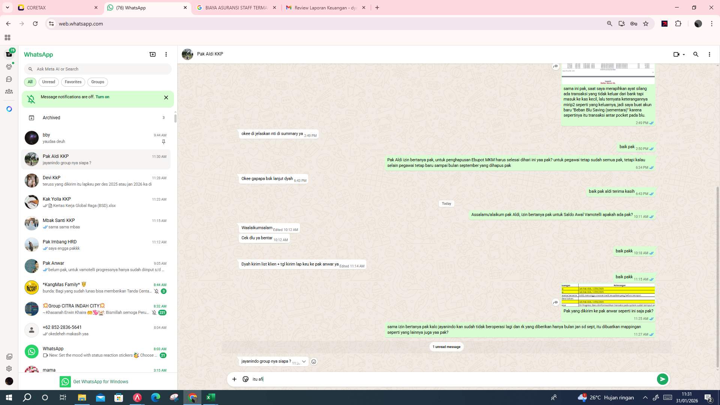Open WhatsApp Settings via the gear icon

(9, 369)
